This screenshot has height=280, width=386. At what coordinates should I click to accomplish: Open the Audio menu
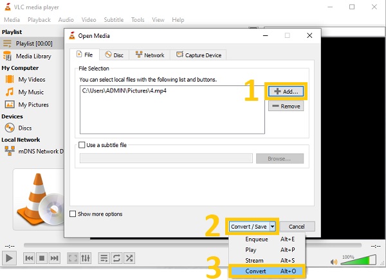point(66,20)
